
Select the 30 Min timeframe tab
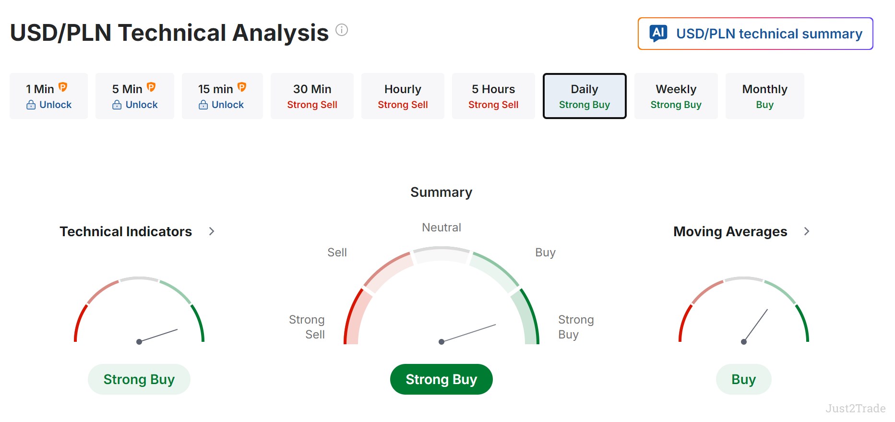pyautogui.click(x=312, y=96)
